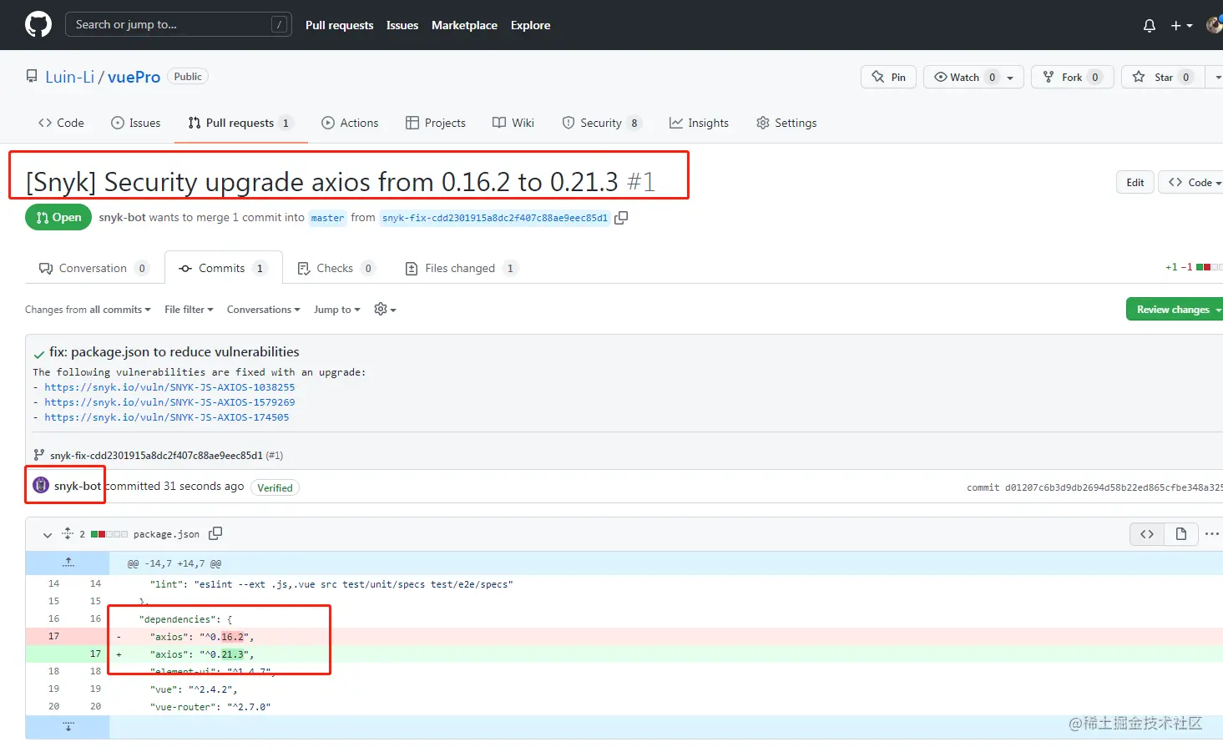Expand diff lines downward
This screenshot has height=752, width=1223.
[68, 726]
